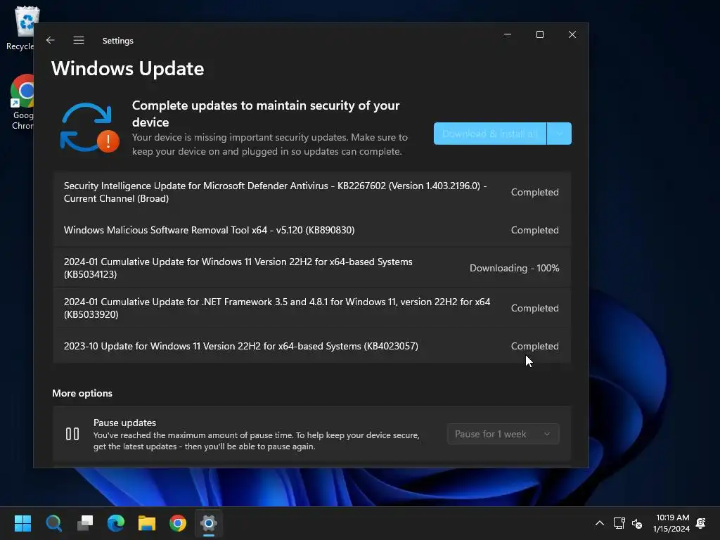This screenshot has width=720, height=540.
Task: Select the Google Chrome desktop shortcut
Action: click(22, 102)
